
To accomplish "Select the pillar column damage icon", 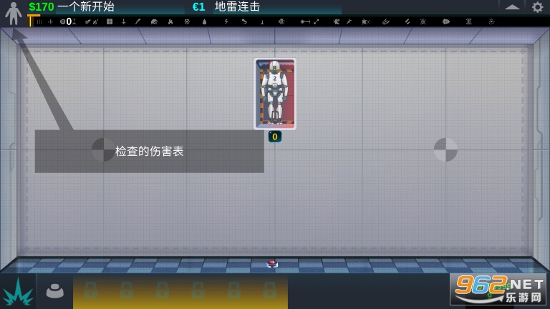I will click(x=468, y=21).
